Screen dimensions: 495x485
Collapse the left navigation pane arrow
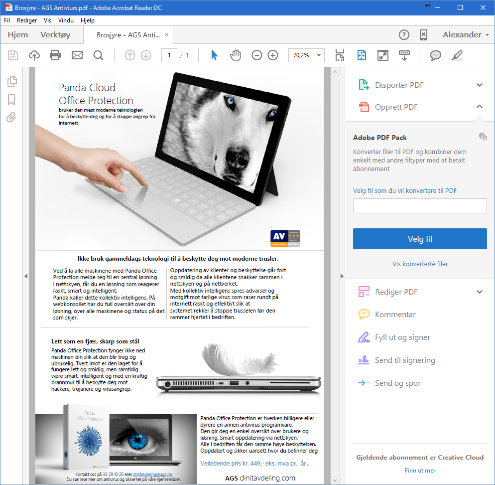26,276
